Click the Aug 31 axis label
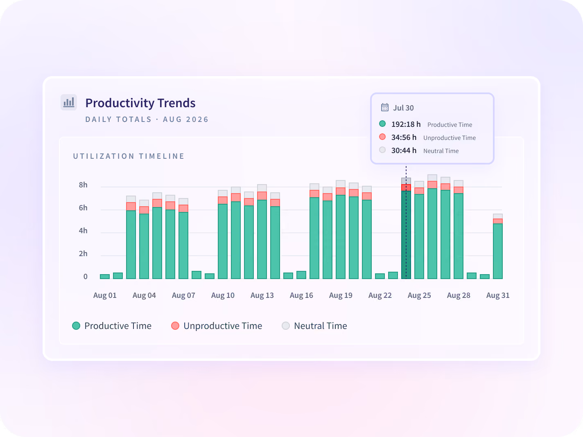This screenshot has width=583, height=437. 498,295
